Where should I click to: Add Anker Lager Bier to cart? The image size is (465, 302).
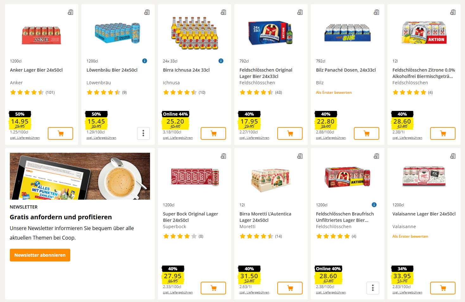60,133
